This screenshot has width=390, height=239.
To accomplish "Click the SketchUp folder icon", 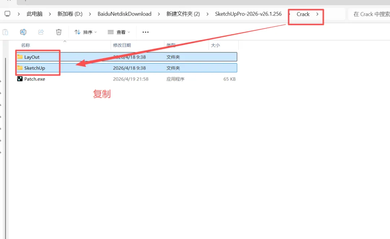I will point(20,68).
